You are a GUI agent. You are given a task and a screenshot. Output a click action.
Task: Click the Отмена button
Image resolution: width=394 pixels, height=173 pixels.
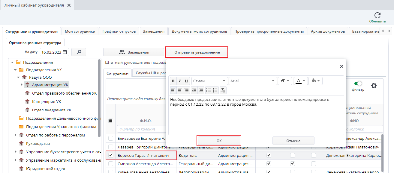[293, 141]
